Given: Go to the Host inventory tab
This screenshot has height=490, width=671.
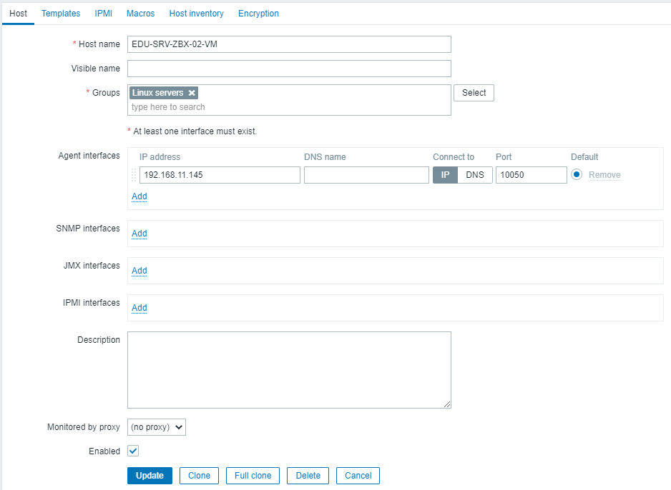Looking at the screenshot, I should click(x=196, y=14).
